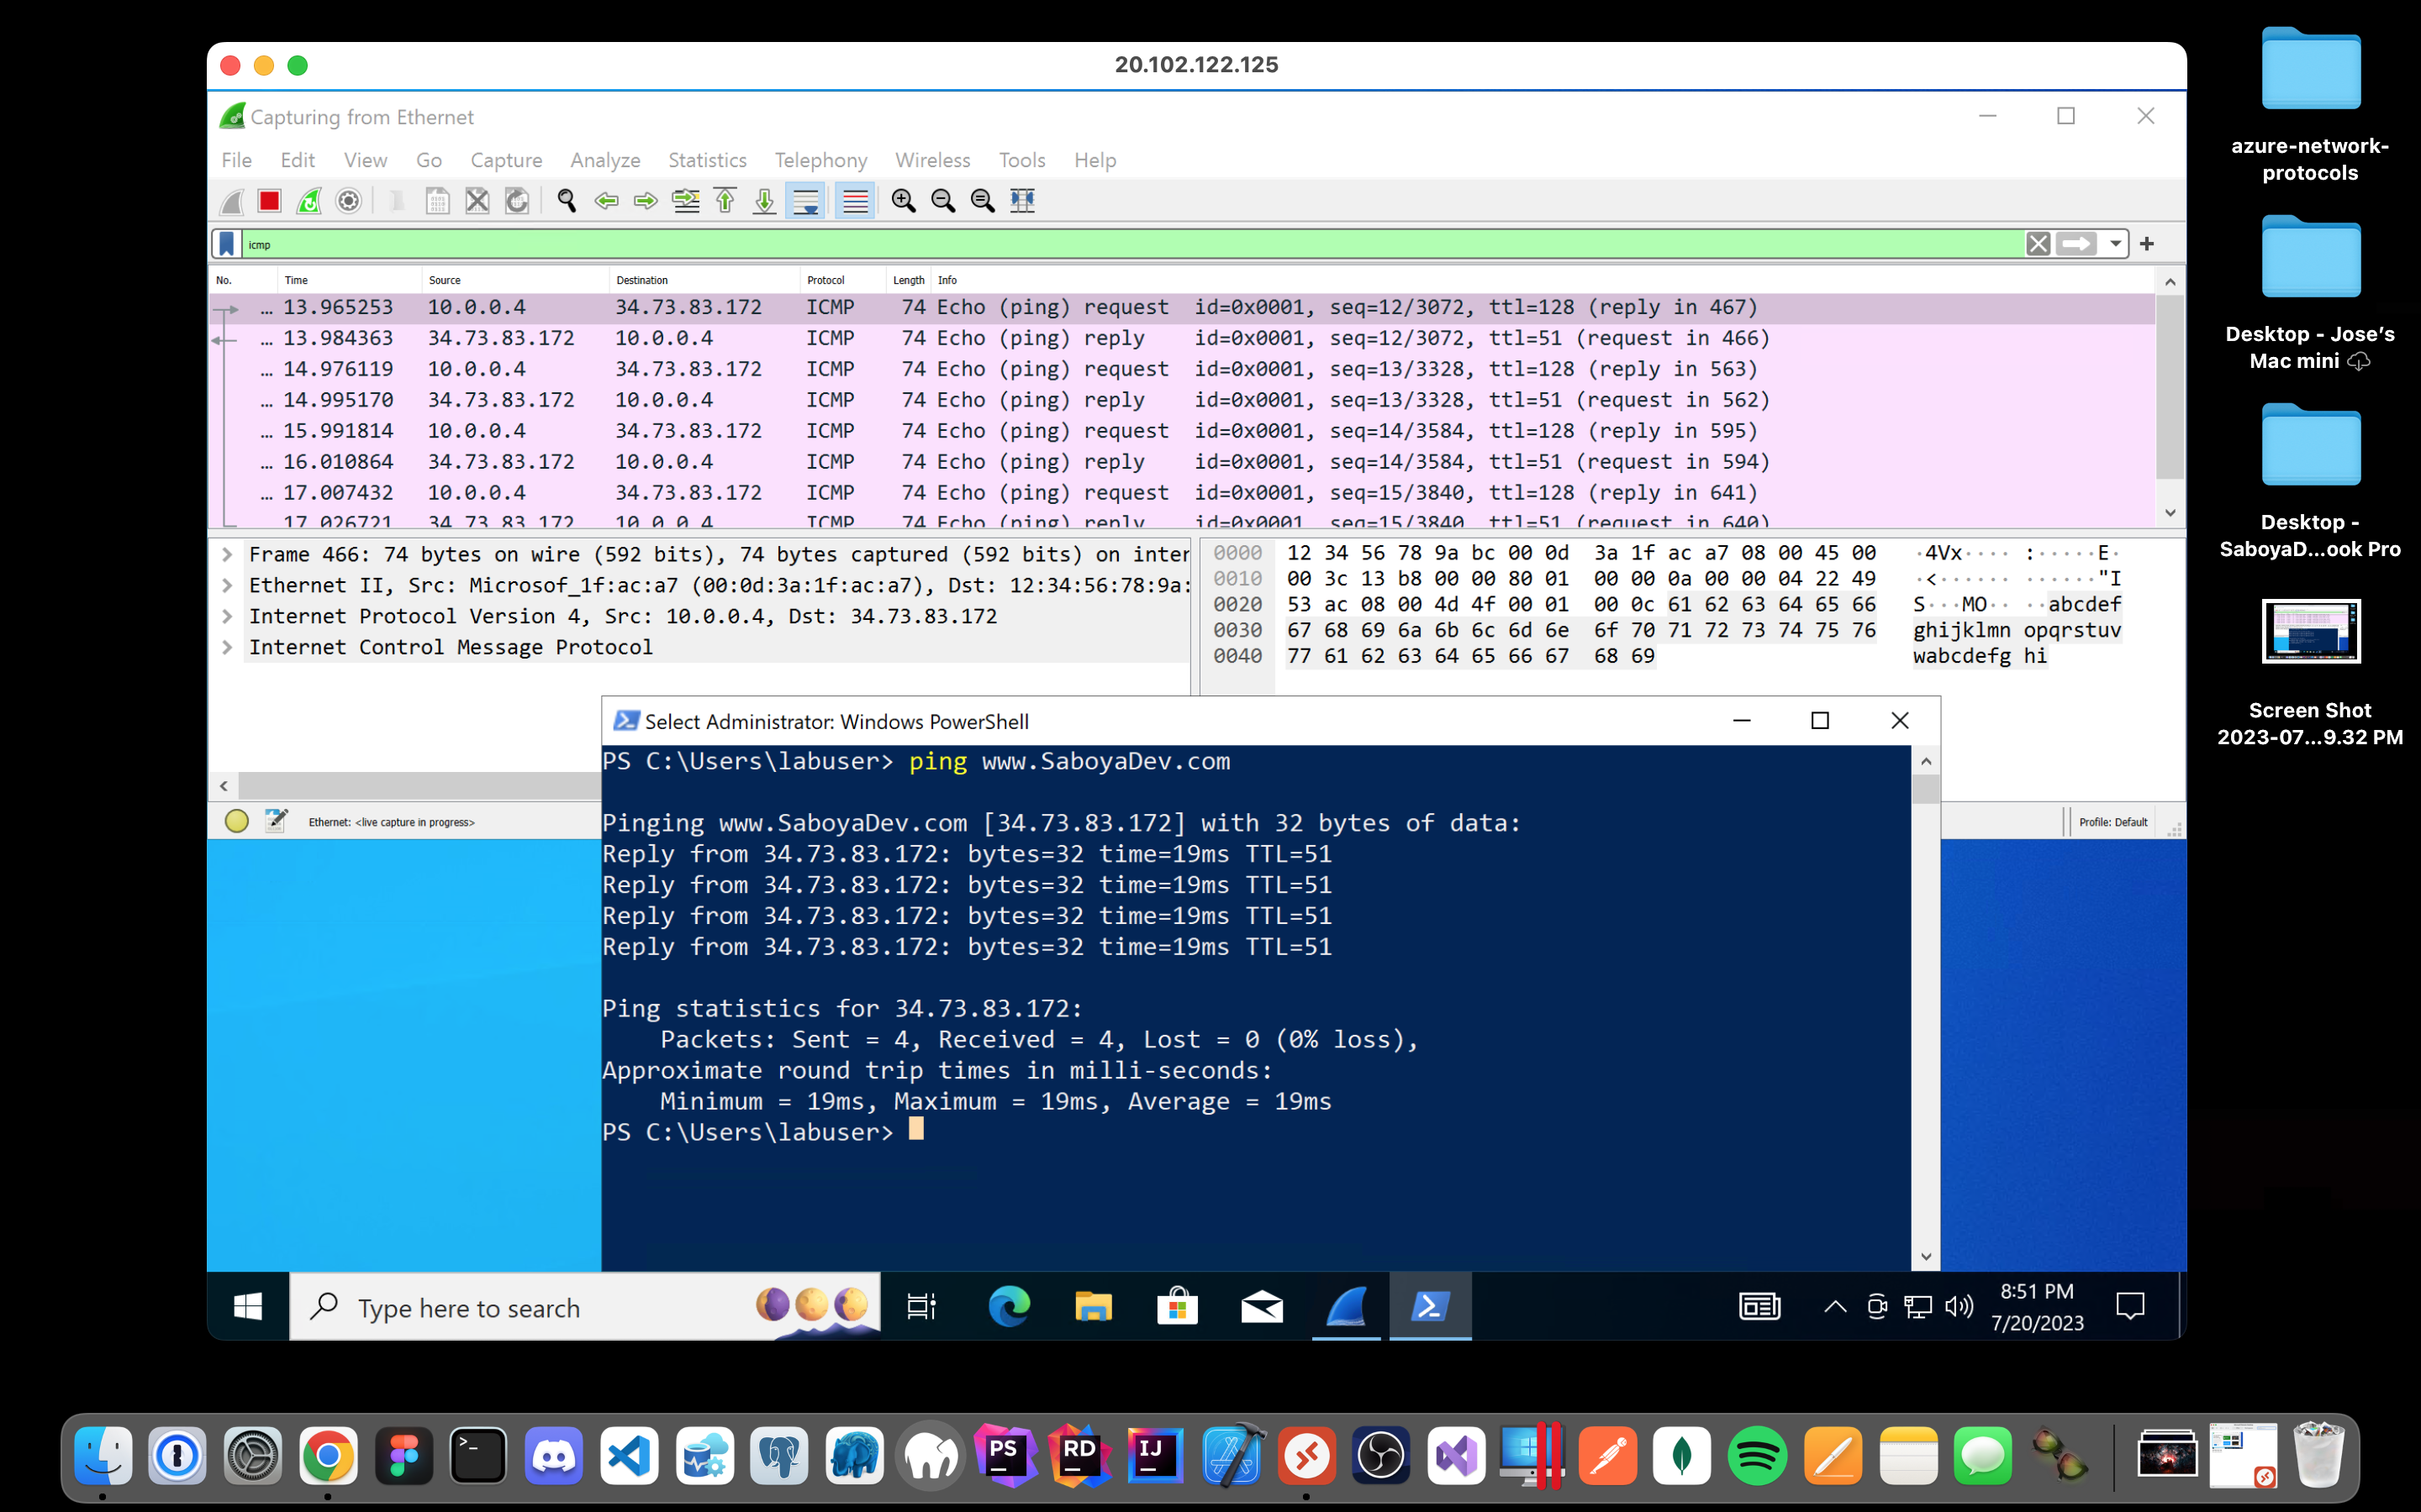
Task: Toggle auto-scroll during live capture
Action: (x=805, y=201)
